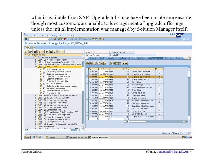
Task: Click the Save disk icon in toolbar
Action: (x=54, y=39)
